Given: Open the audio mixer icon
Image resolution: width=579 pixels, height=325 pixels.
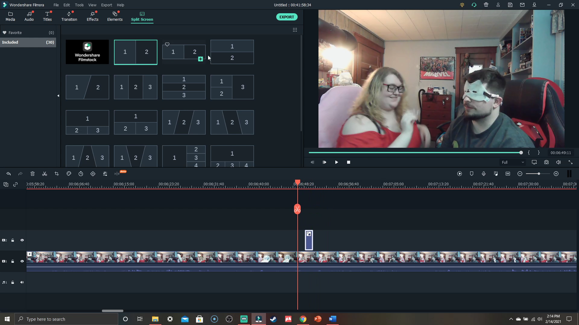Looking at the screenshot, I should (496, 174).
